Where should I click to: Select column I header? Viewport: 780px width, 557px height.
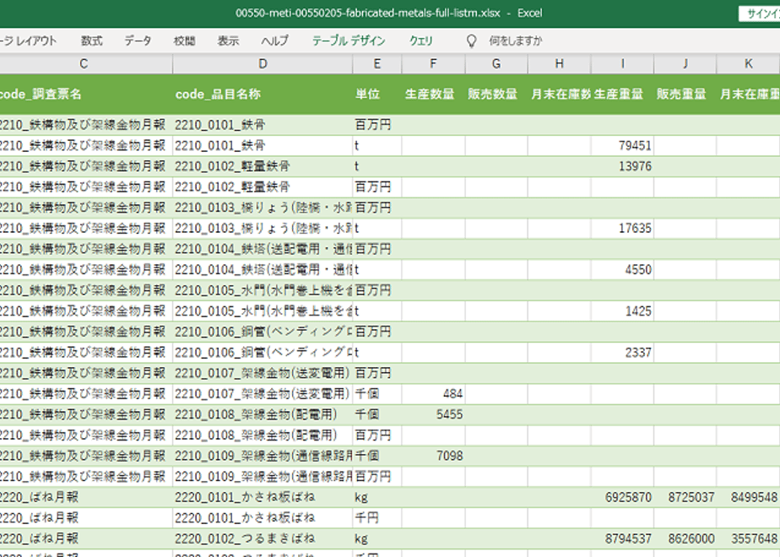[622, 63]
